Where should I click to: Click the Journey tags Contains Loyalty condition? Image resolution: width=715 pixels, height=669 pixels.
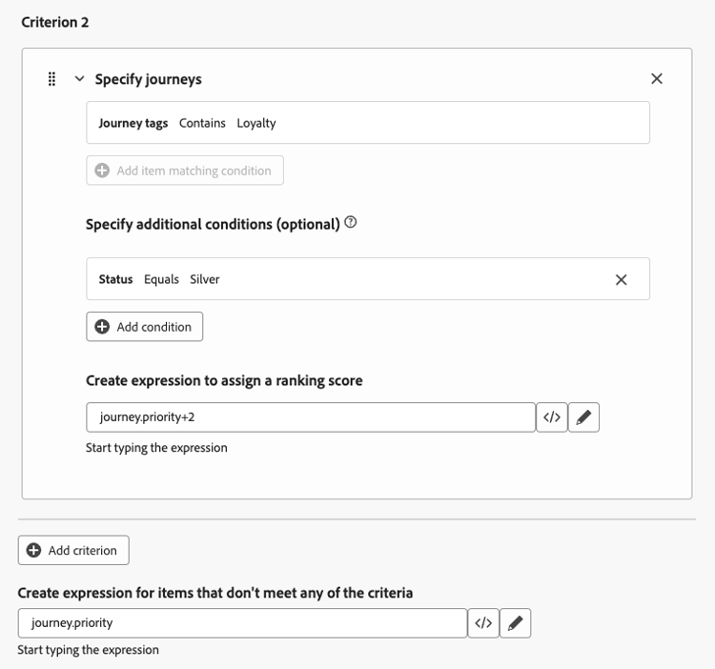click(367, 123)
